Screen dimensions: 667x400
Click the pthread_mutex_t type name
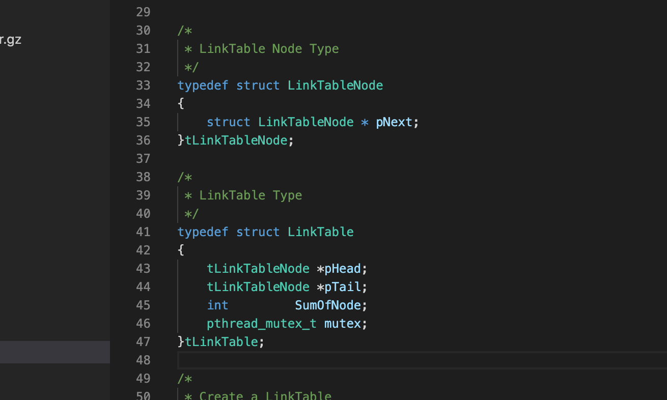pos(261,324)
